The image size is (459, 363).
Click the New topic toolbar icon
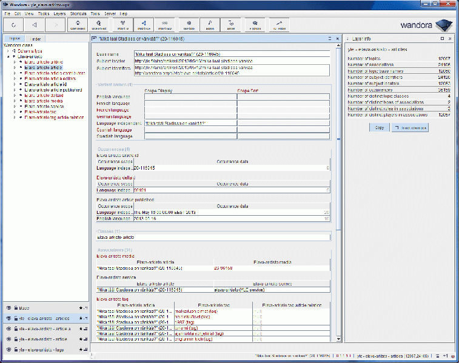(189, 25)
